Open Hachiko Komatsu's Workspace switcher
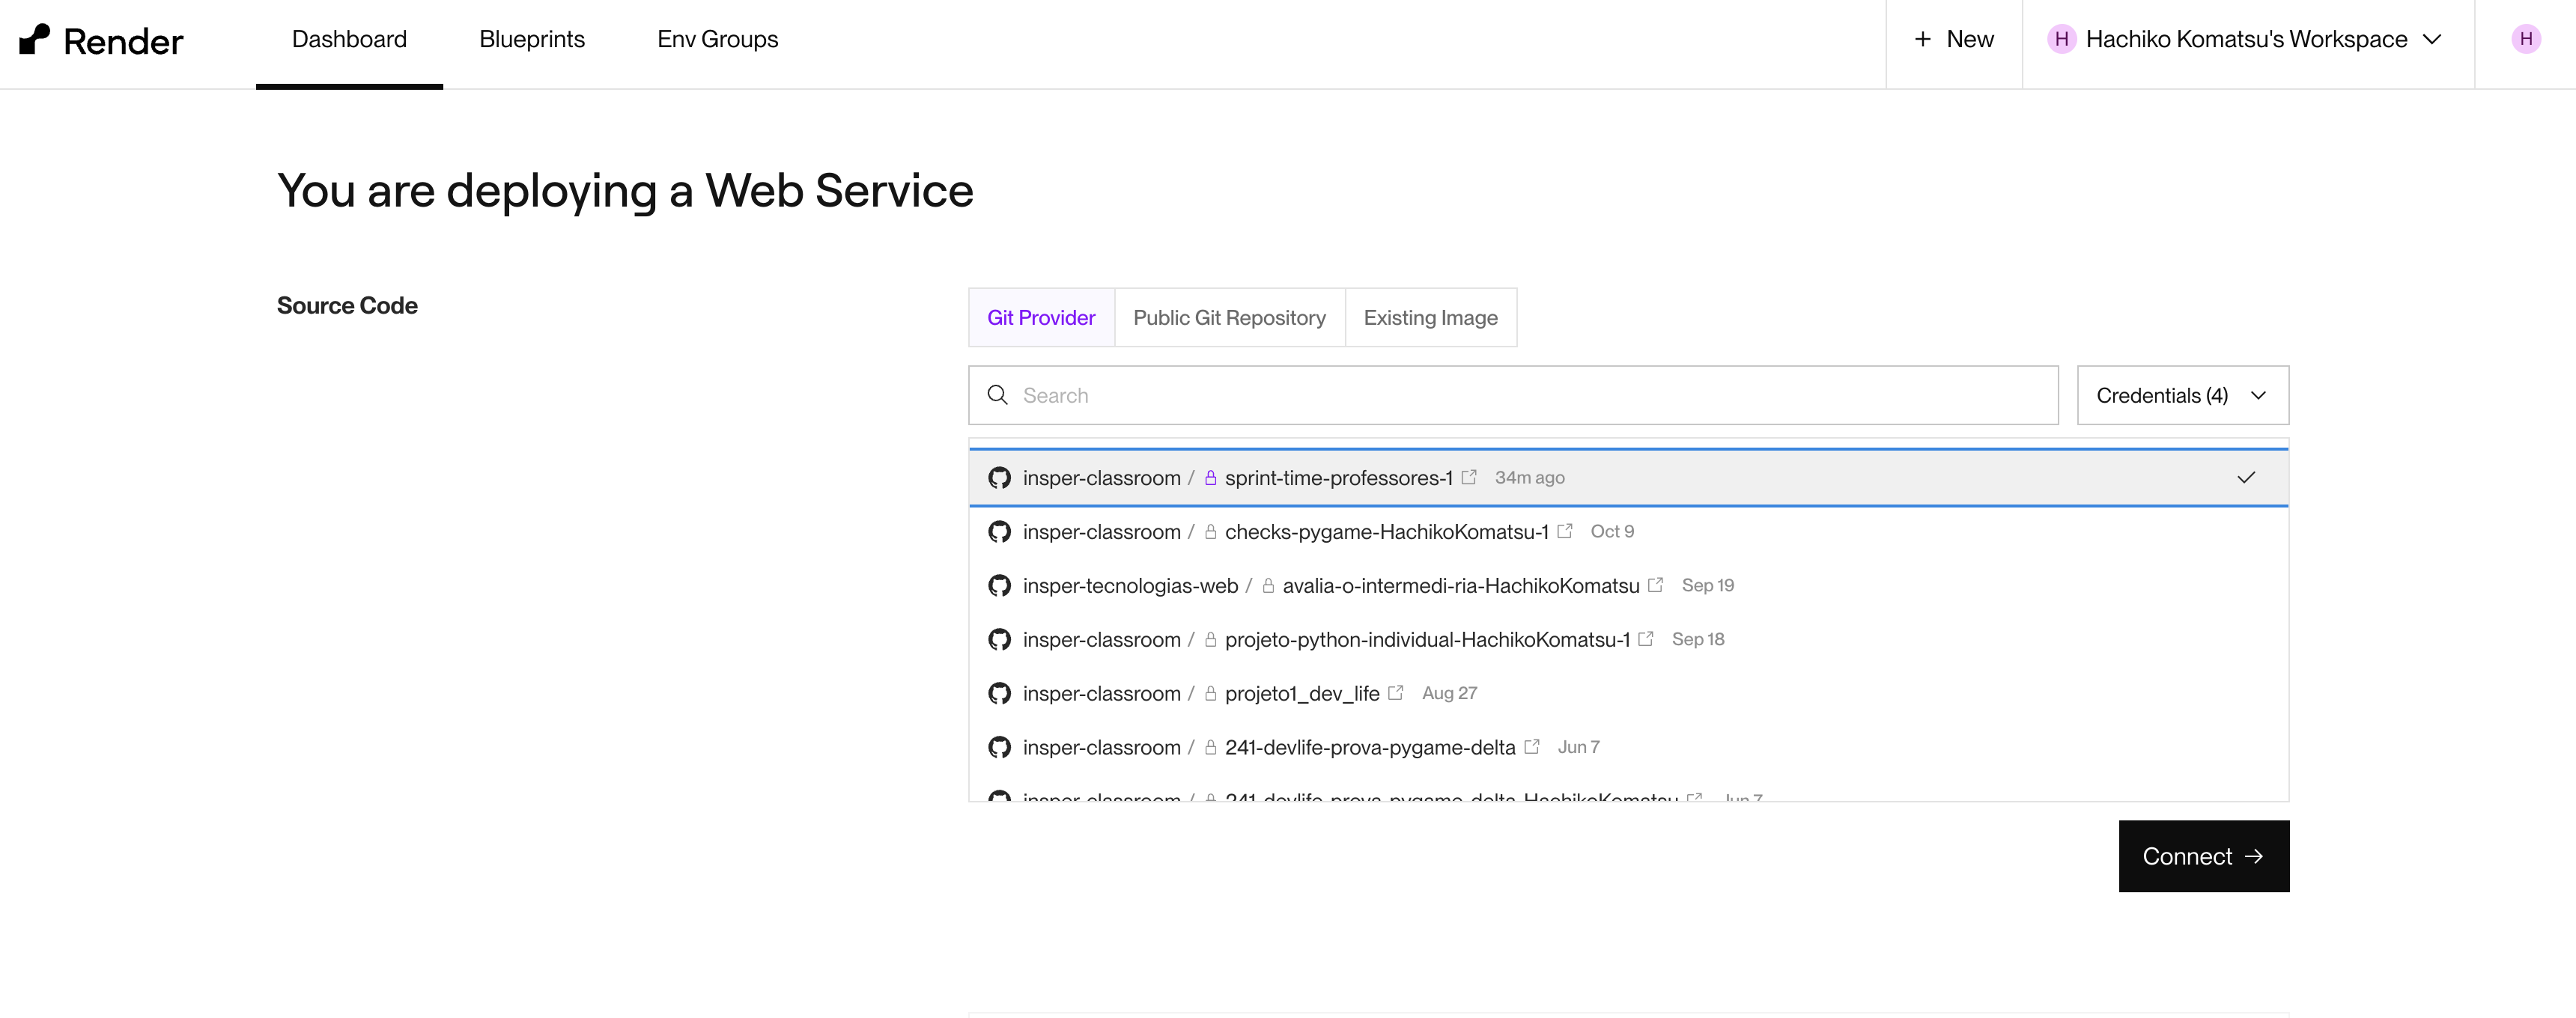 tap(2246, 39)
